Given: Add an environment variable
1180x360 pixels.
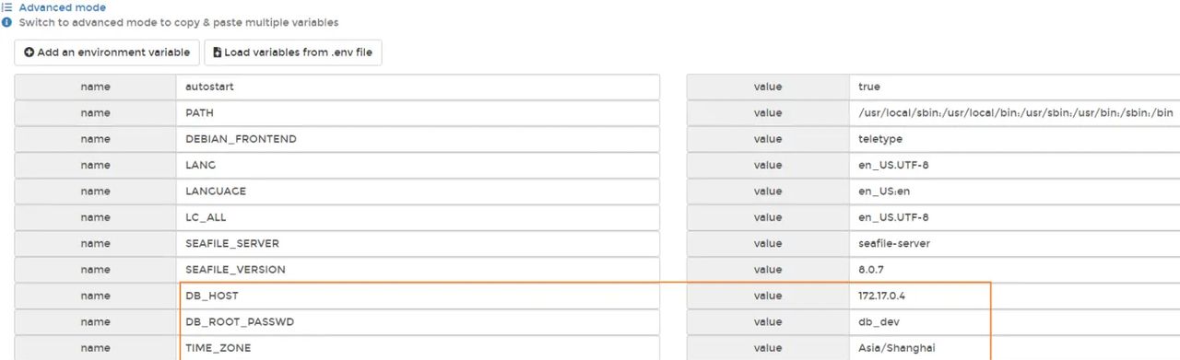Looking at the screenshot, I should tap(107, 52).
